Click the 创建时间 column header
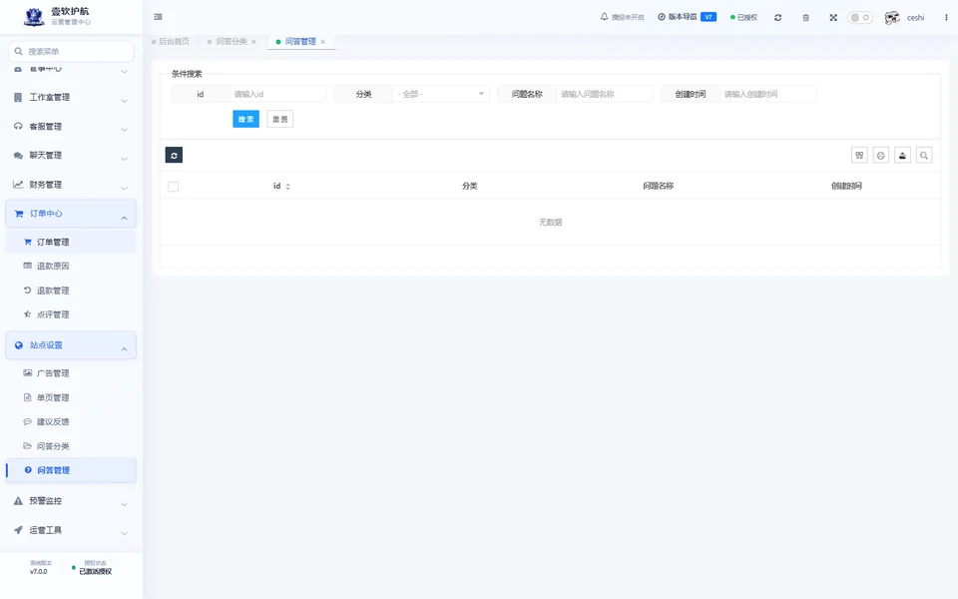Image resolution: width=958 pixels, height=599 pixels. 846,186
